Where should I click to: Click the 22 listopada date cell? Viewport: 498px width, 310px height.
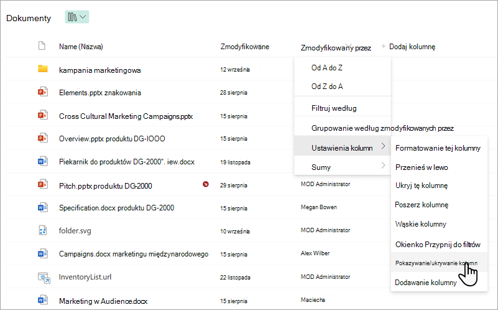click(x=236, y=278)
